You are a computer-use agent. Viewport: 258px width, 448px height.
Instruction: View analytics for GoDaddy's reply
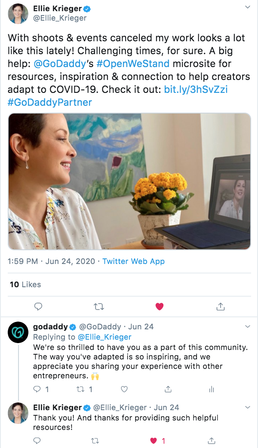(211, 389)
